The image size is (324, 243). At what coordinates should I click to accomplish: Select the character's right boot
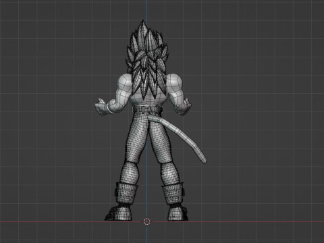click(175, 202)
